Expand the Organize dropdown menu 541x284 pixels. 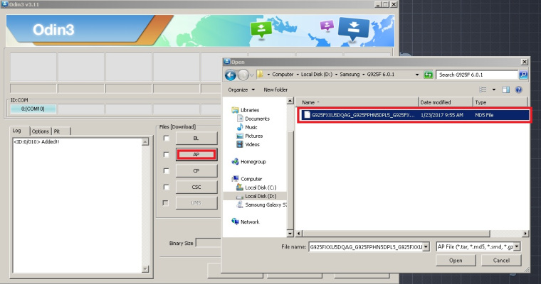click(x=241, y=89)
